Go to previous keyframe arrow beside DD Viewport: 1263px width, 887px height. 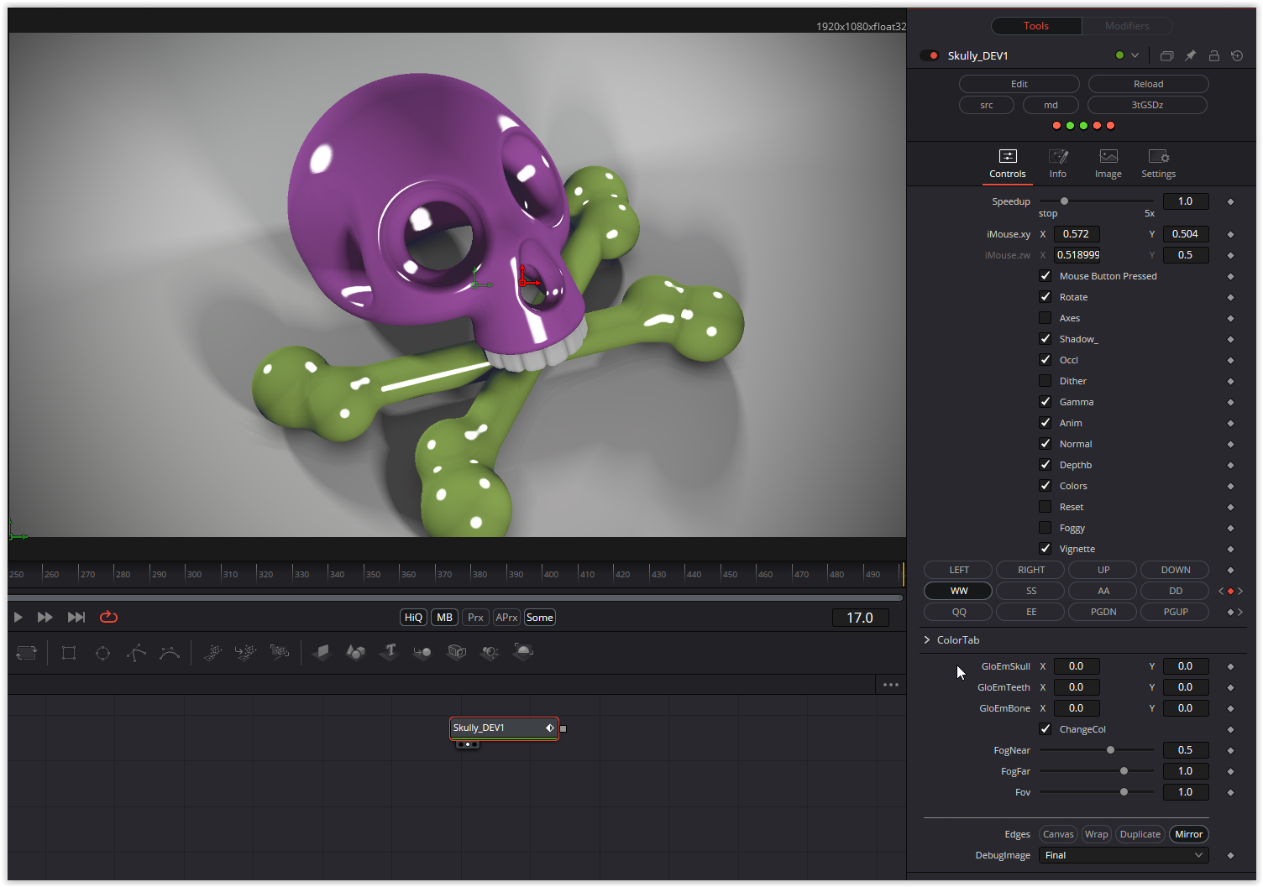(1221, 591)
